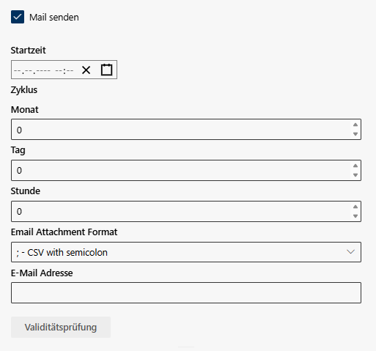The width and height of the screenshot is (376, 351).
Task: Increase Stunde value with up arrow
Action: (x=355, y=207)
